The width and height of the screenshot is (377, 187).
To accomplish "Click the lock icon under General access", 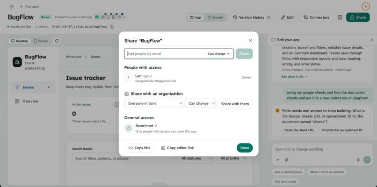I will [x=128, y=128].
